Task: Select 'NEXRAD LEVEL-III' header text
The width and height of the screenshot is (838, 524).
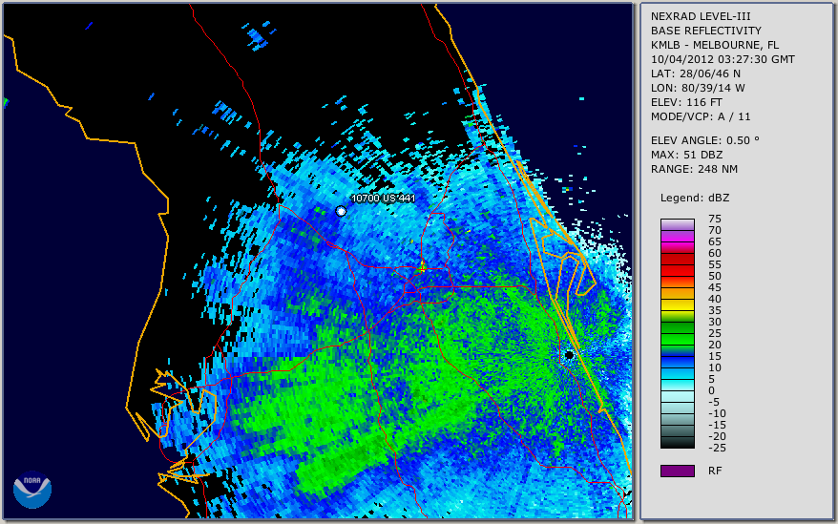Action: 701,16
